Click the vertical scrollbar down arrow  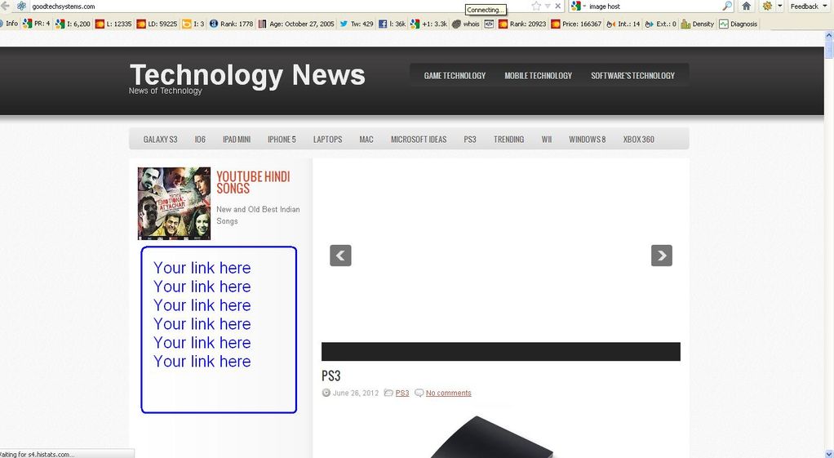[x=829, y=454]
